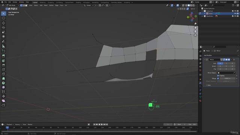240x135 pixels.
Task: Toggle X-ray view button
Action: (x=183, y=5)
